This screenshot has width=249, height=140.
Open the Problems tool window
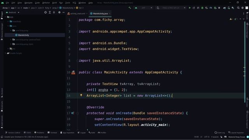39,133
